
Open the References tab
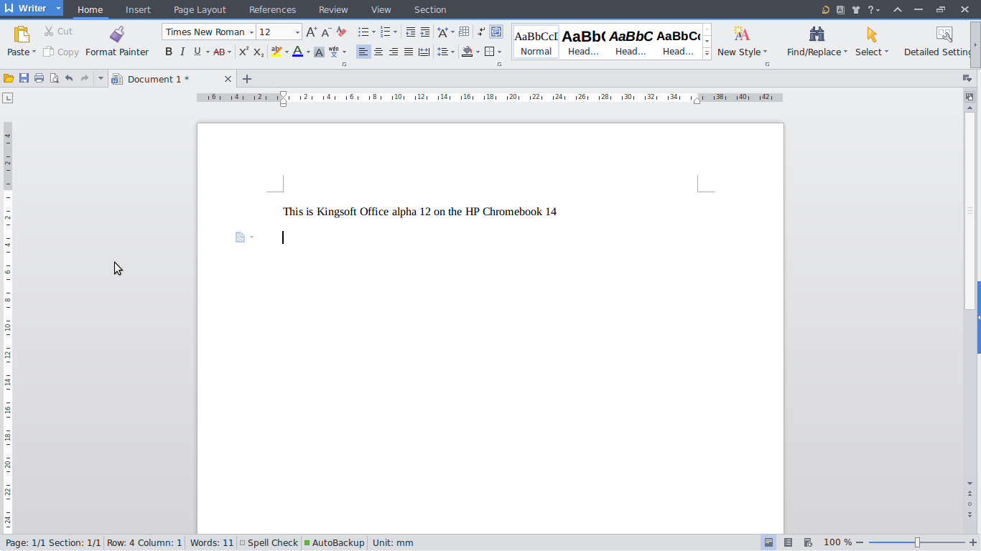click(272, 9)
